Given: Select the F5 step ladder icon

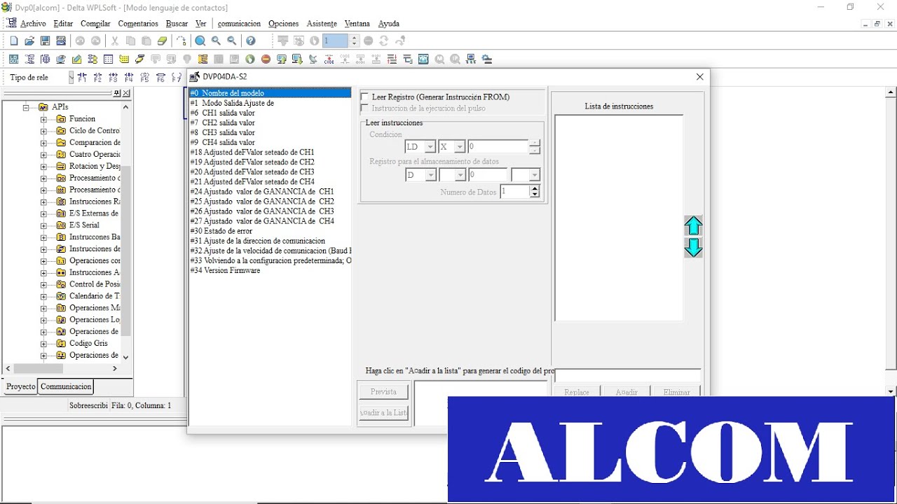Looking at the screenshot, I should (144, 78).
